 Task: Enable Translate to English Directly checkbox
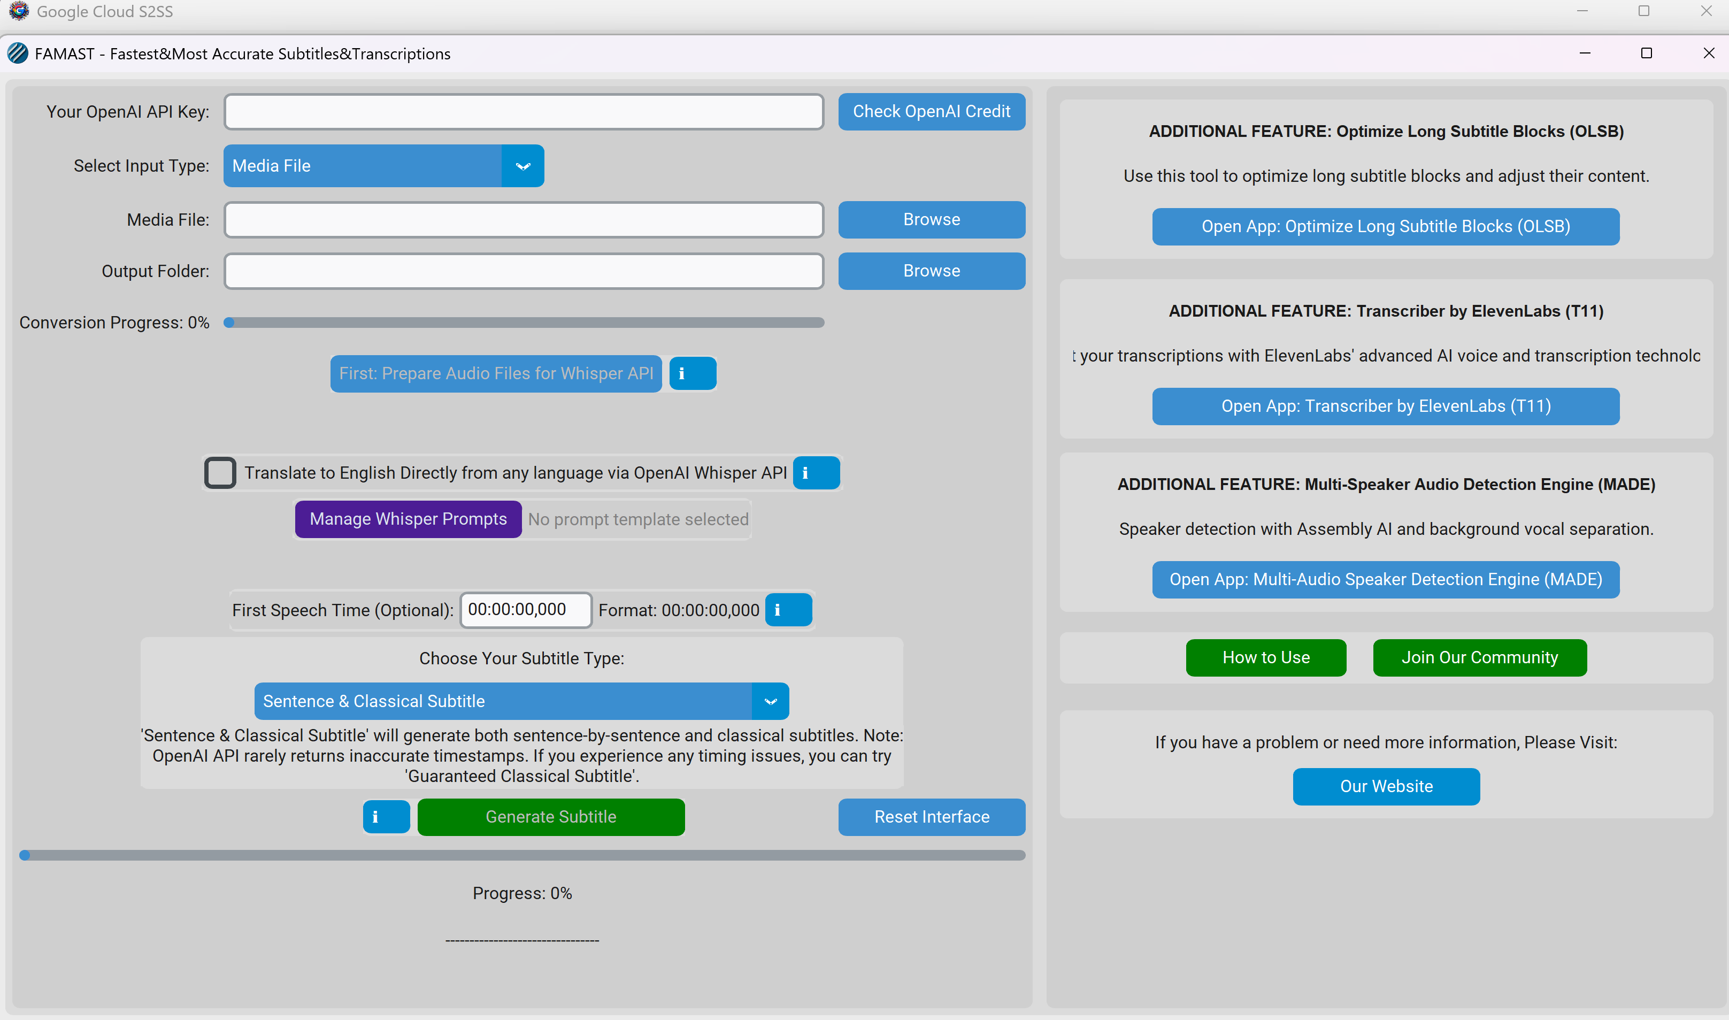(220, 473)
